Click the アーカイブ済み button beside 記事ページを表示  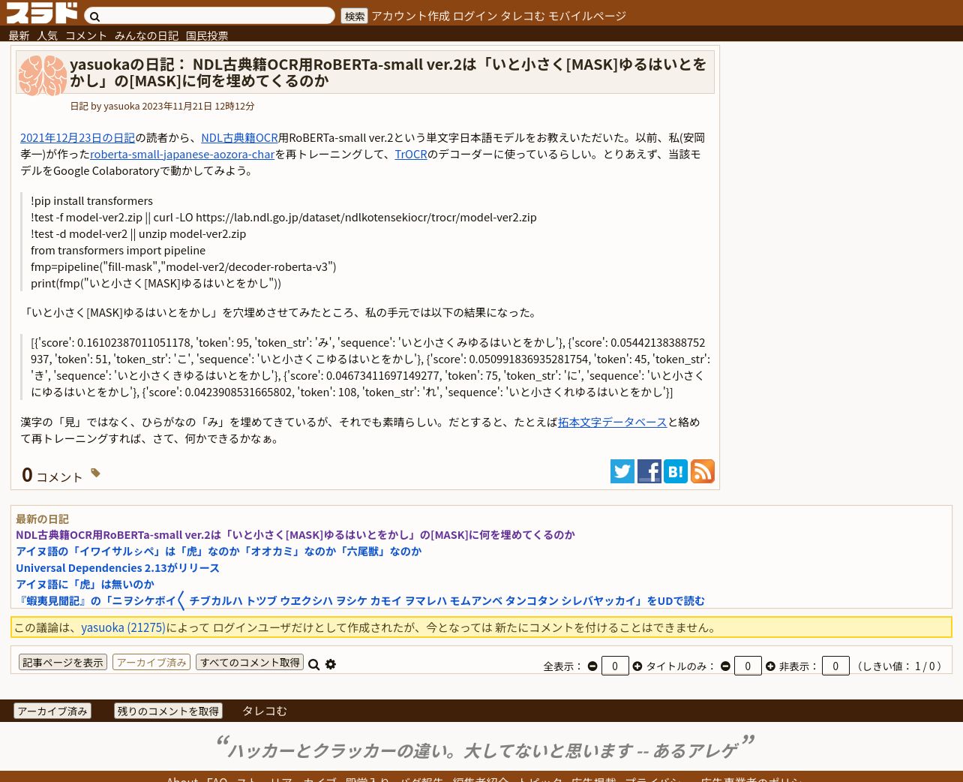(x=151, y=662)
